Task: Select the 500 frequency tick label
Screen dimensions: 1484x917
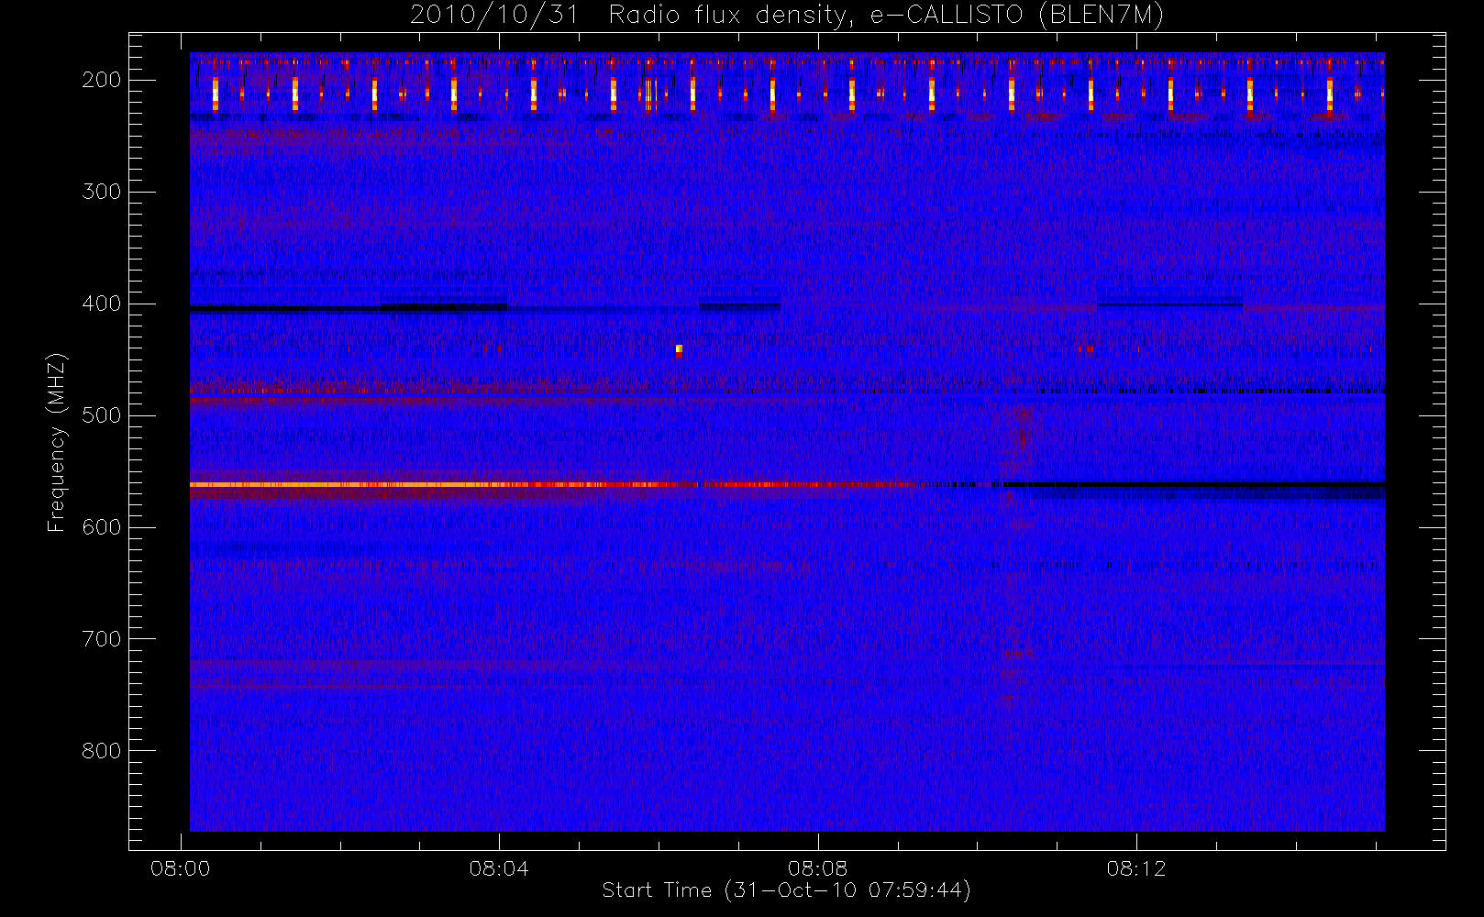Action: pyautogui.click(x=102, y=415)
